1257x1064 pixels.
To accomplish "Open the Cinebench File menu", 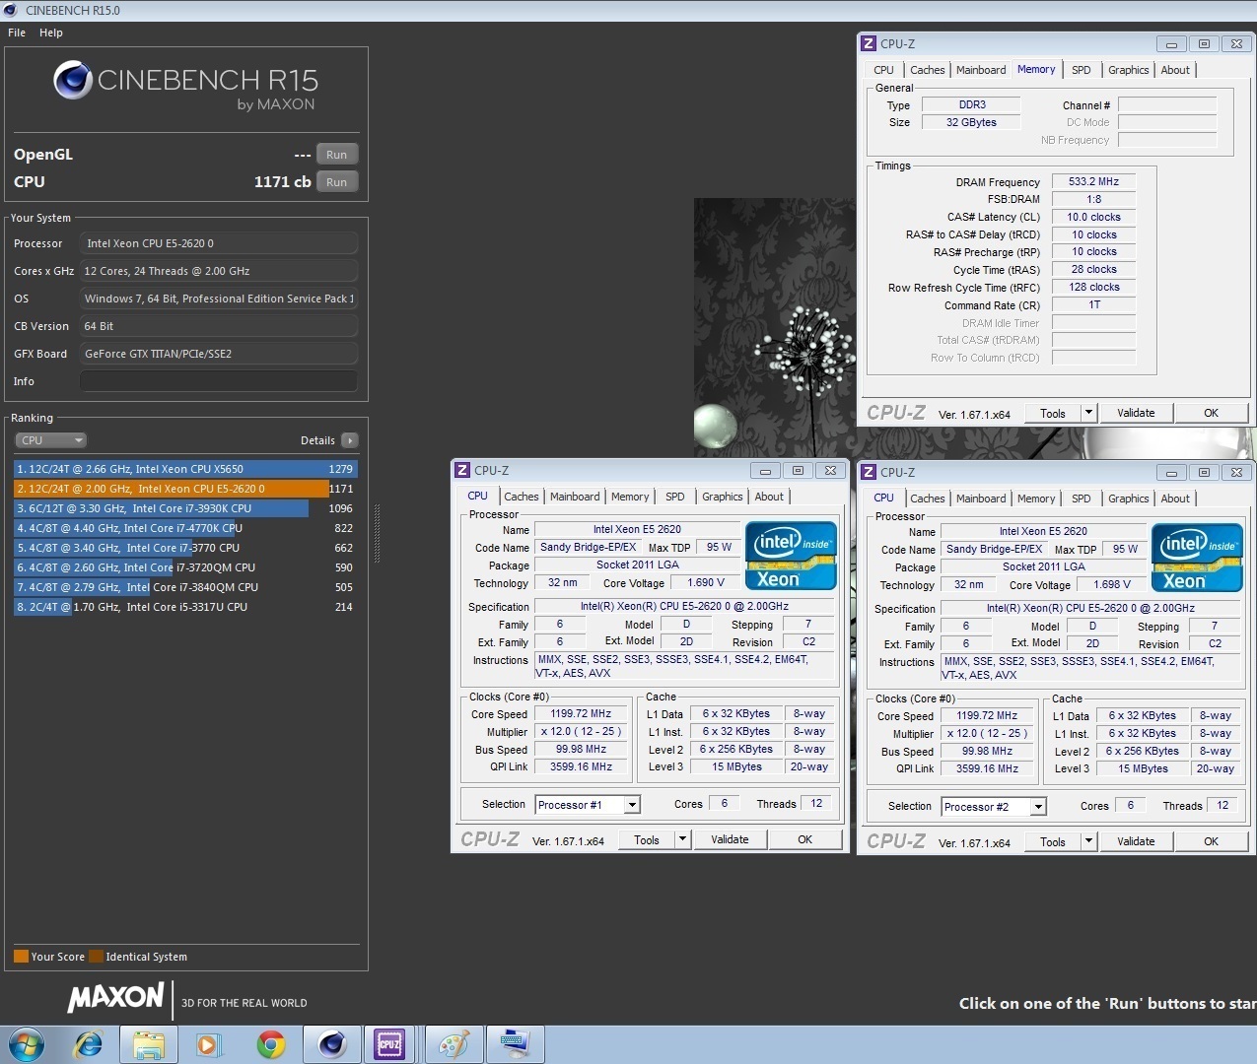I will click(17, 33).
